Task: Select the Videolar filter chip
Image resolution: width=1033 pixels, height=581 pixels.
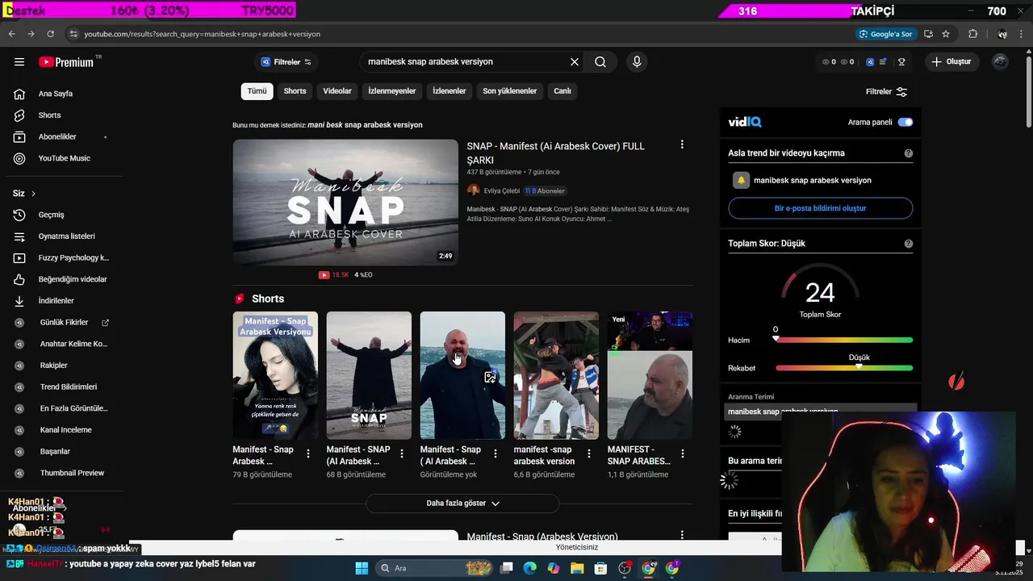Action: coord(337,91)
